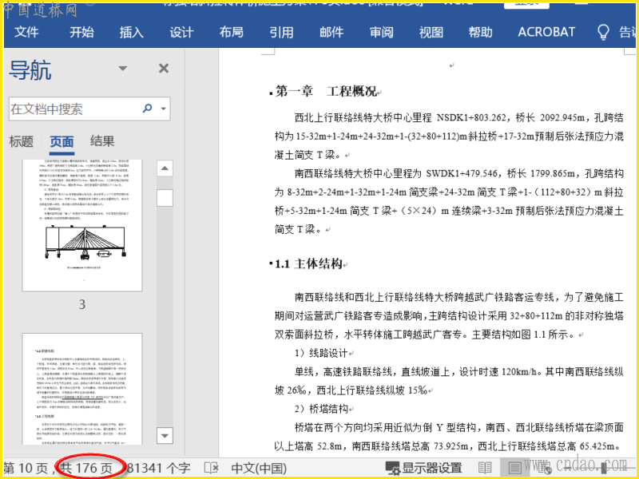
Task: Click the navigation pane scrollbar thumb
Action: point(165,198)
